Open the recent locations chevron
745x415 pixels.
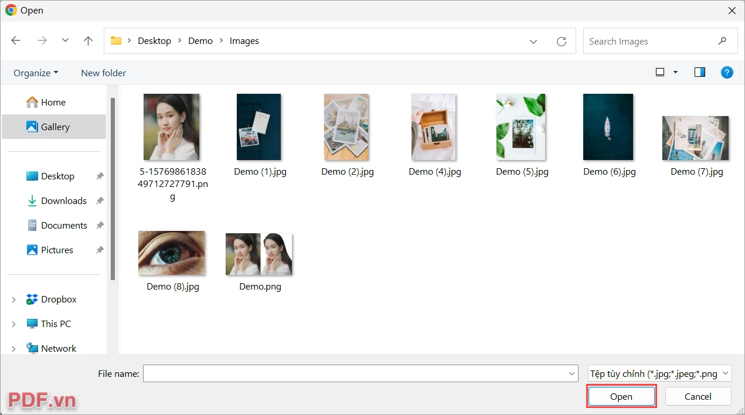(x=65, y=40)
